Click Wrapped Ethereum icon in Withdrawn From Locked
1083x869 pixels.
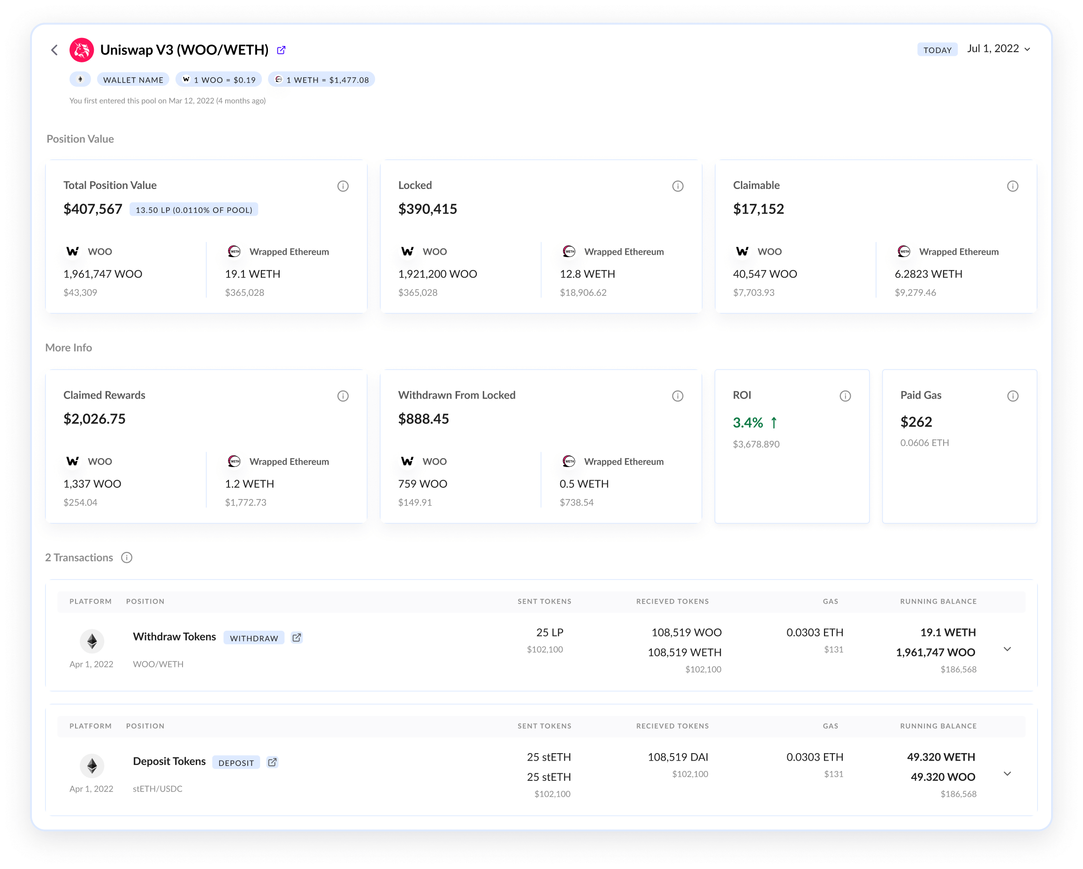point(569,461)
